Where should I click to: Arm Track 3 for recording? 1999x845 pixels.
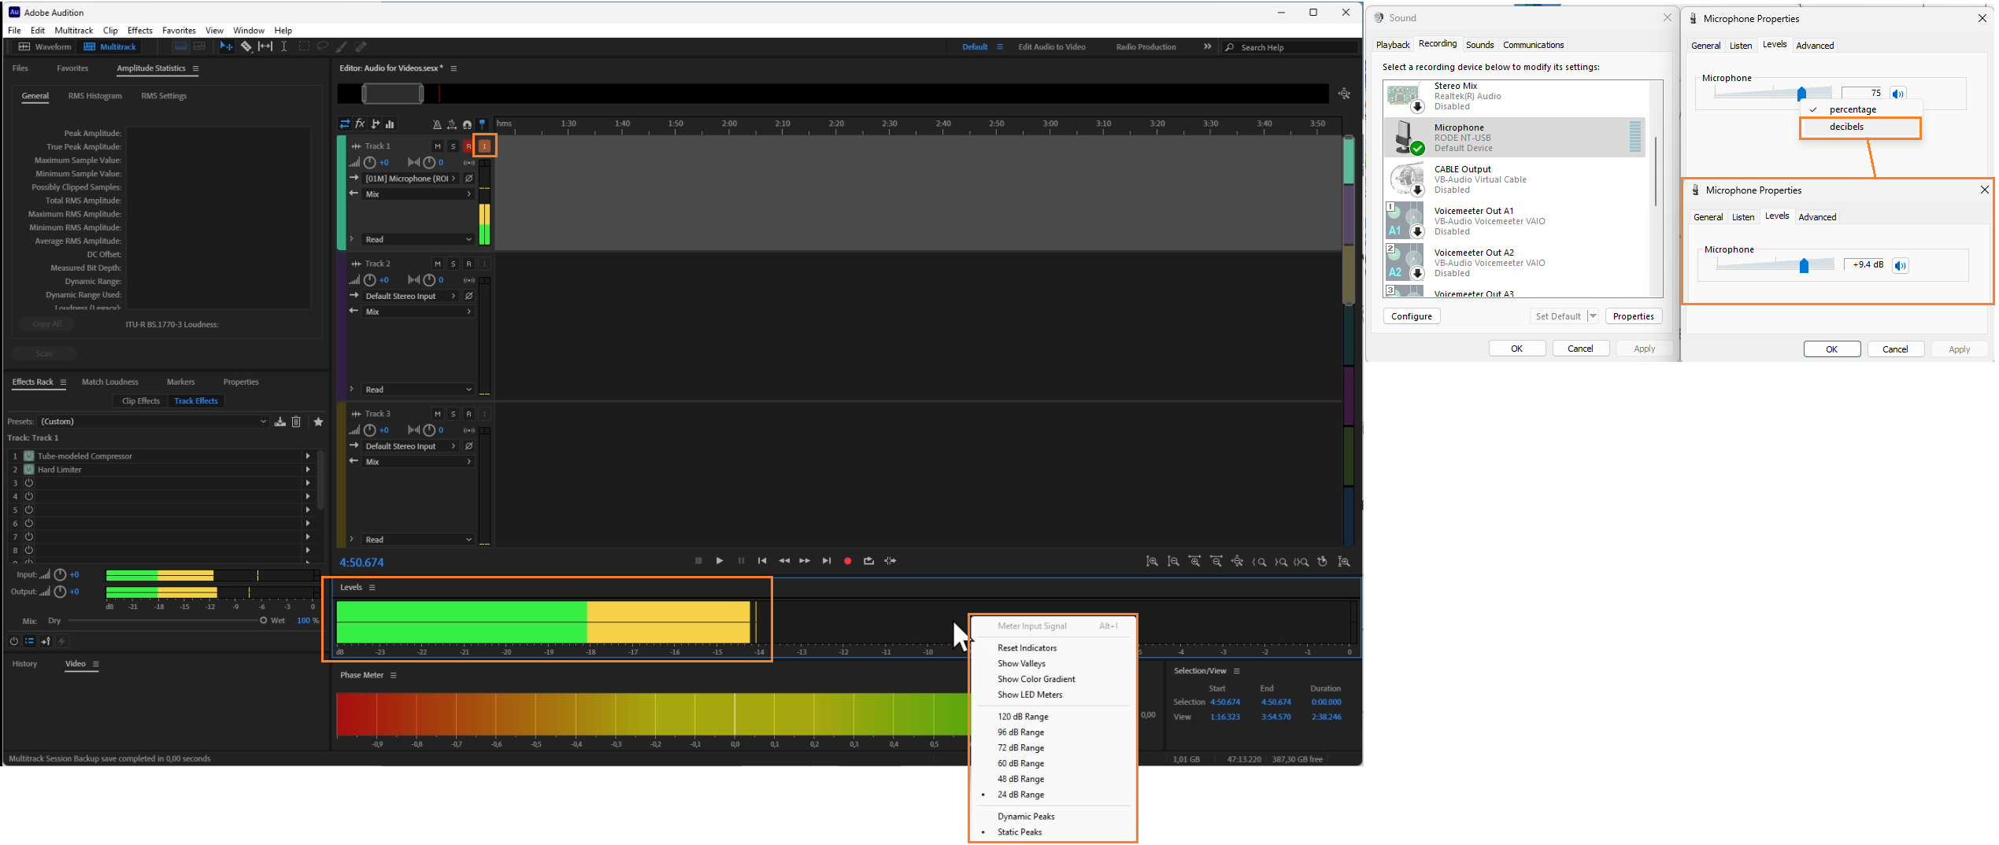(x=468, y=413)
